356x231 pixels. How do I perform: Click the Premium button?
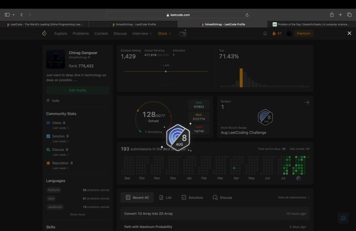(303, 33)
